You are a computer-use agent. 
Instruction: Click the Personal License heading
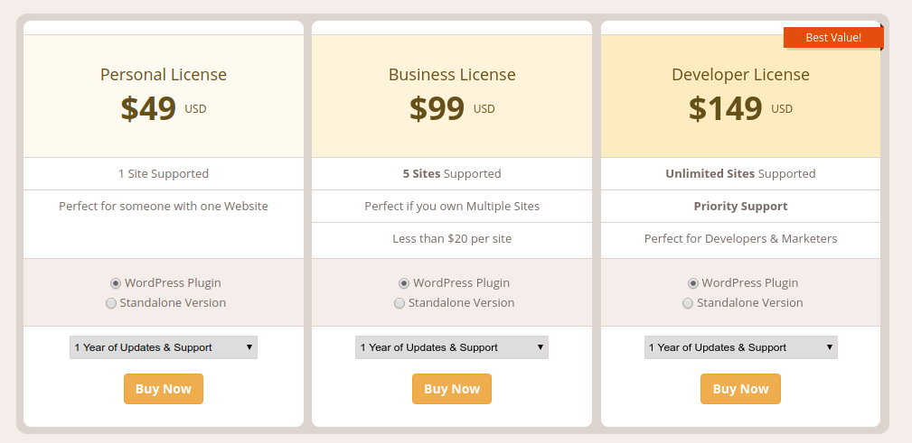tap(164, 75)
